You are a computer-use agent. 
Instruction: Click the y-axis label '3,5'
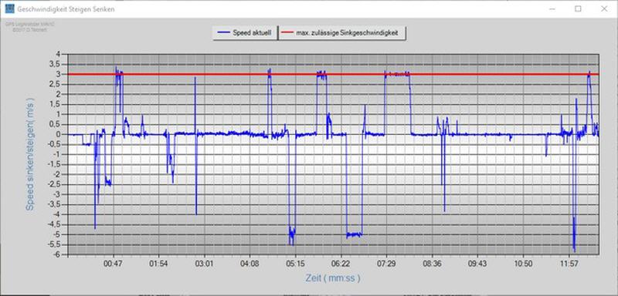[56, 64]
